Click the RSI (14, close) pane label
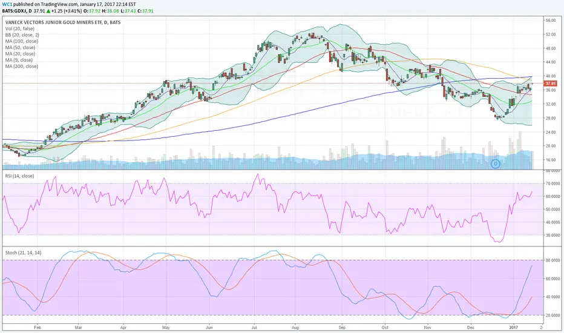This screenshot has height=333, width=564. [19, 176]
